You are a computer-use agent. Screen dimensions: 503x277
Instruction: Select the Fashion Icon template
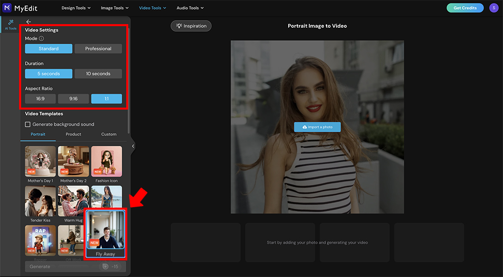pyautogui.click(x=107, y=161)
